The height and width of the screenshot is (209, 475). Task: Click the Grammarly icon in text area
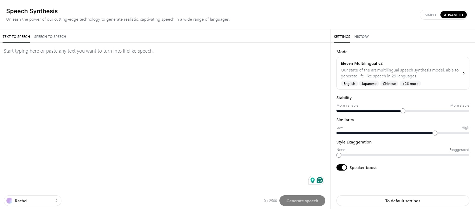[320, 180]
